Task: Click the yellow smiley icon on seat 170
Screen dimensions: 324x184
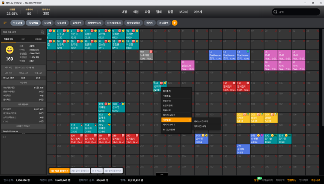Action: (123, 104)
